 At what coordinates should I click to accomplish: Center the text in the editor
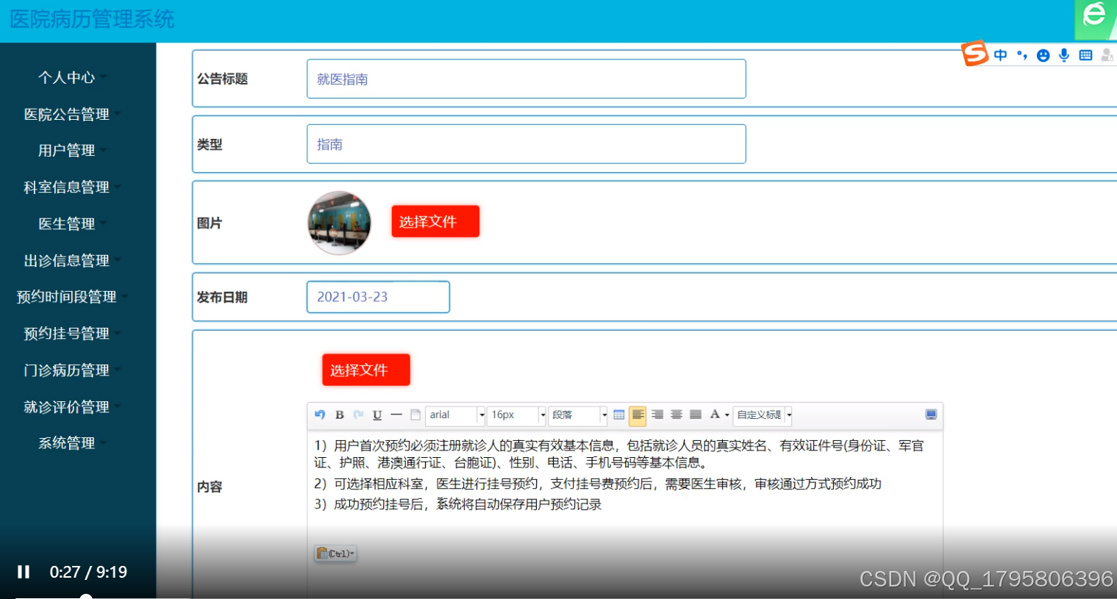[677, 415]
